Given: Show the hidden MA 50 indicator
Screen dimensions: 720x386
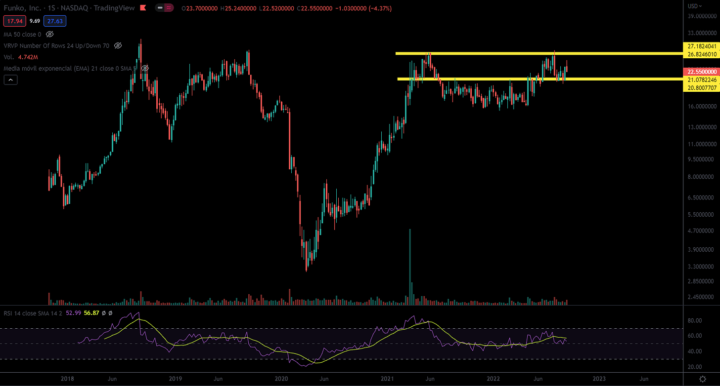Looking at the screenshot, I should pos(49,34).
